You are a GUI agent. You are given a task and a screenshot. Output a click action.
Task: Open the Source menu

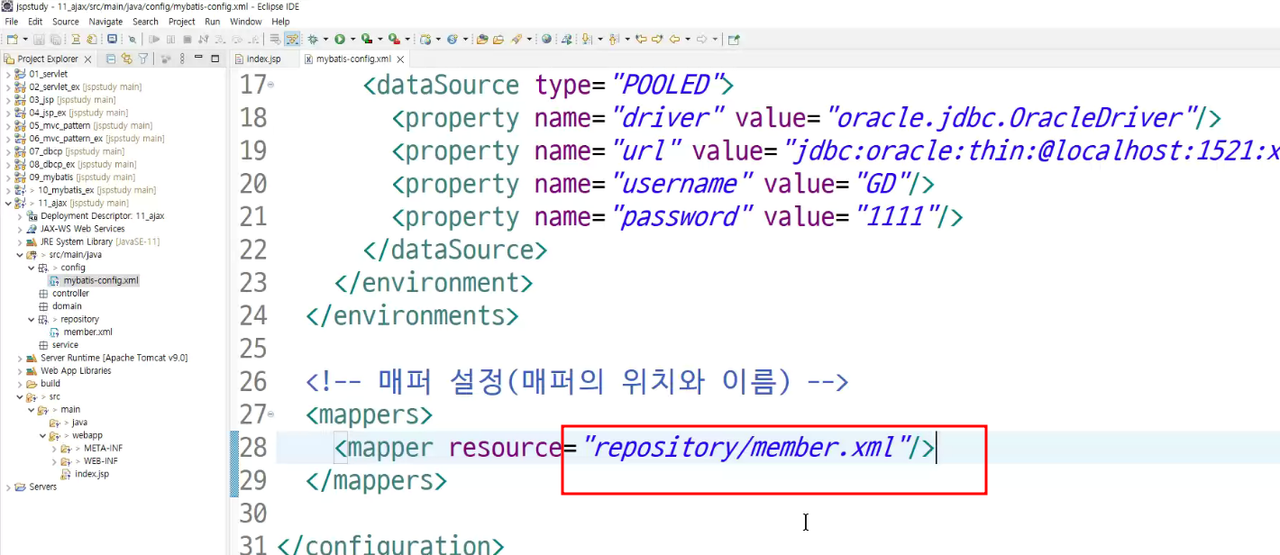tap(66, 22)
